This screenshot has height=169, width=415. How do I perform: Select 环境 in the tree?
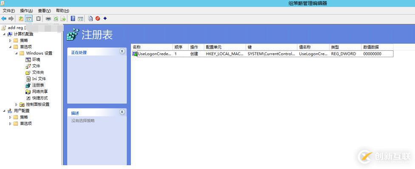[x=36, y=59]
